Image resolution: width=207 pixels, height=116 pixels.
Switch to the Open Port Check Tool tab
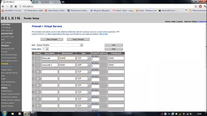(x=46, y=2)
